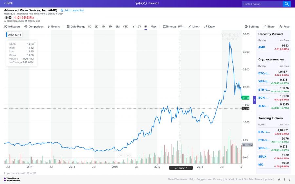
Task: Open the Help link
Action: [191, 179]
